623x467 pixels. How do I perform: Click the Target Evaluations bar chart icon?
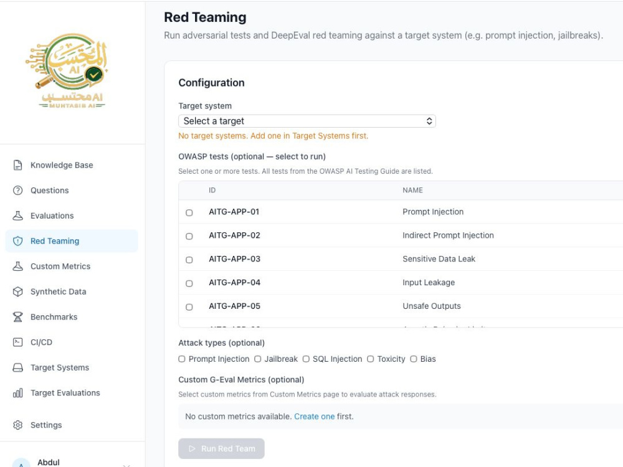pyautogui.click(x=18, y=393)
